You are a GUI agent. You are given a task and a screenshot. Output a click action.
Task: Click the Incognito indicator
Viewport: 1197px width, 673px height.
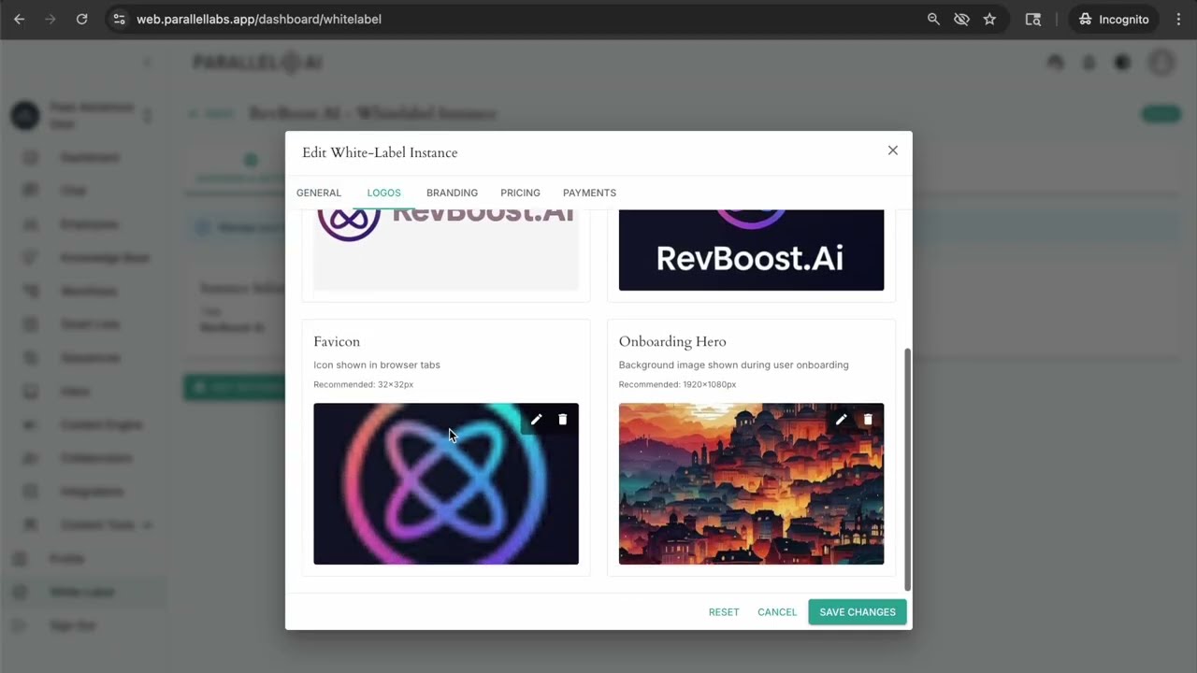[x=1114, y=19]
